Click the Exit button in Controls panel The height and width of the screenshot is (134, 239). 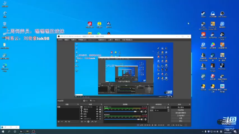click(x=181, y=121)
